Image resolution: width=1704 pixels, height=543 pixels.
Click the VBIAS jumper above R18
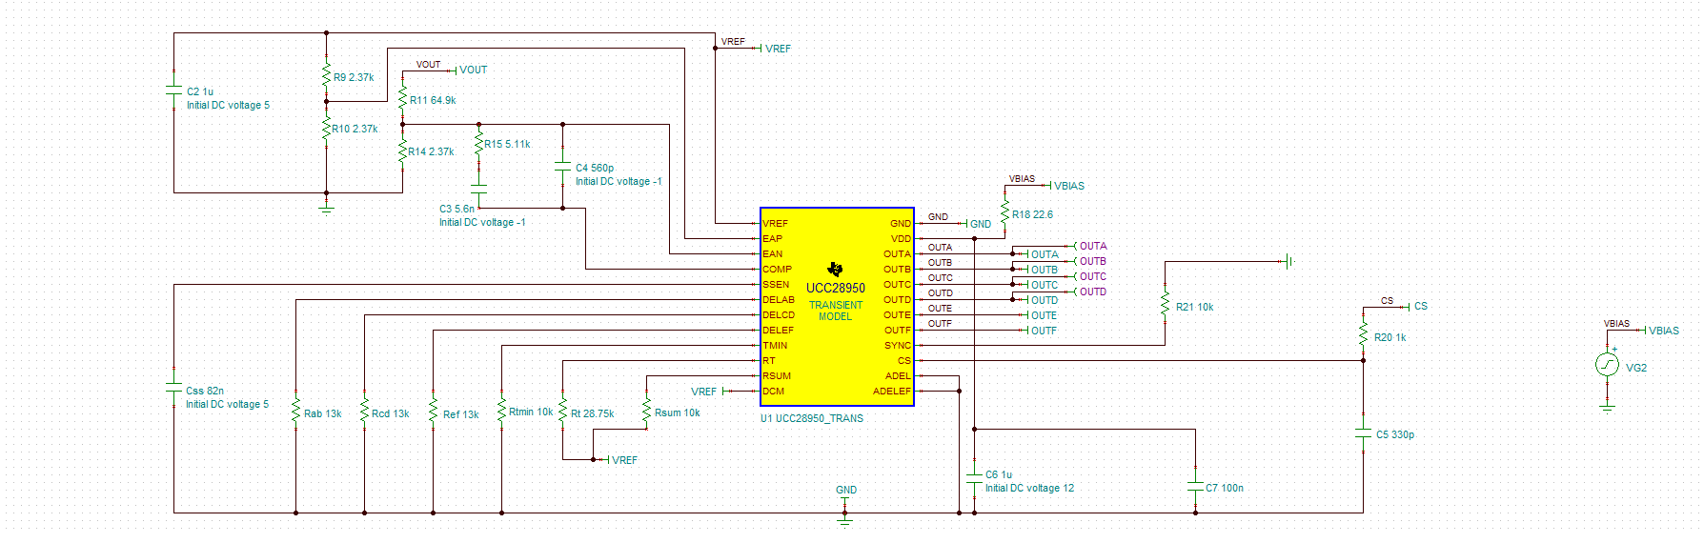(x=1065, y=186)
